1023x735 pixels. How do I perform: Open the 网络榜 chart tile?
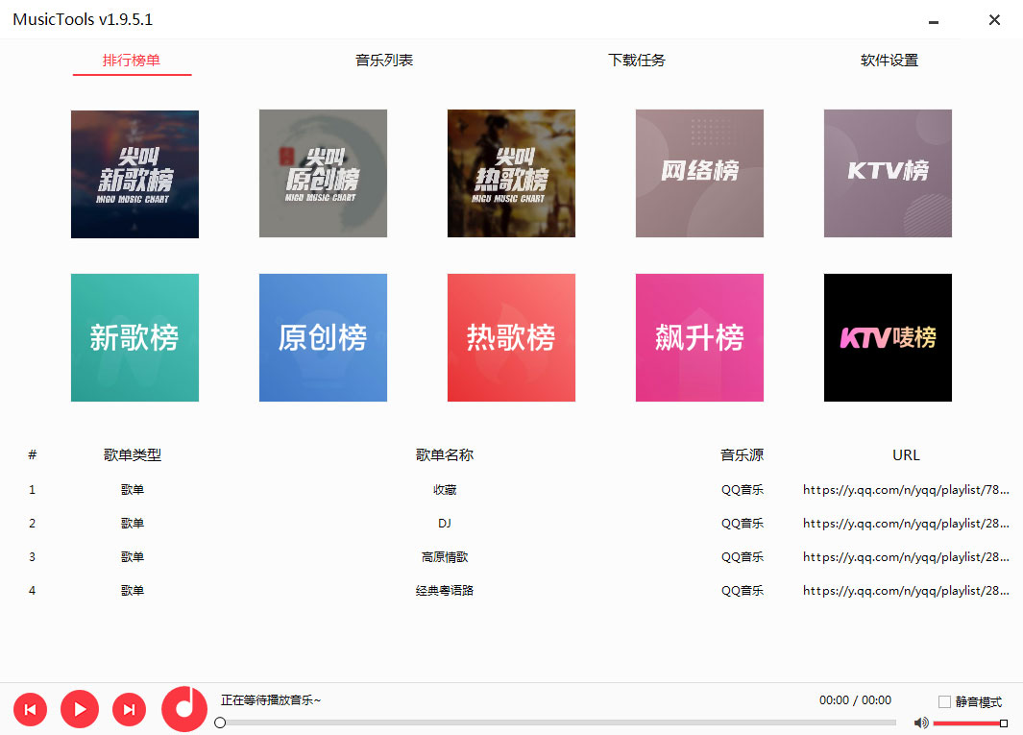(x=699, y=174)
